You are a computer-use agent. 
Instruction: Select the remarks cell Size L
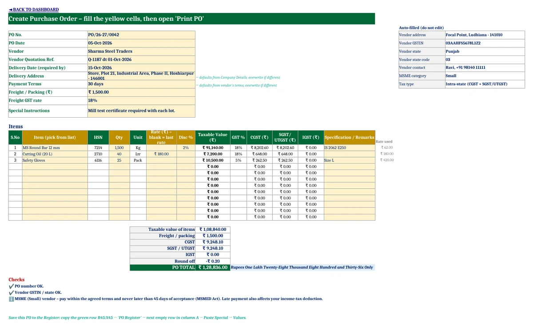tap(349, 160)
